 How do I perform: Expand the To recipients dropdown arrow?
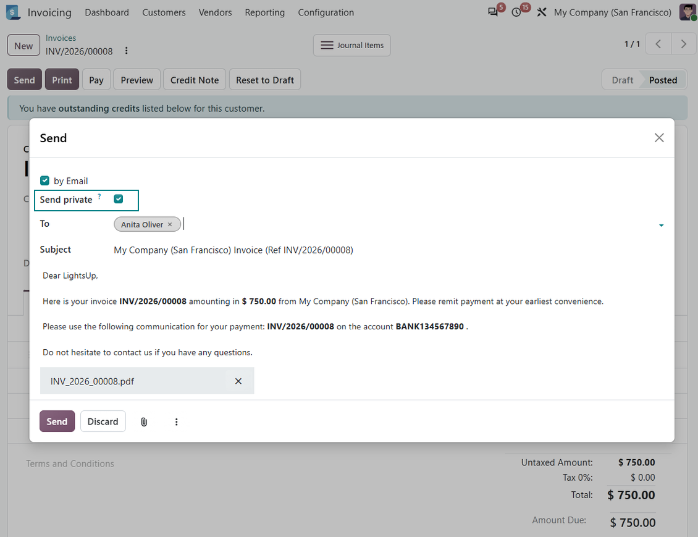[x=661, y=226]
